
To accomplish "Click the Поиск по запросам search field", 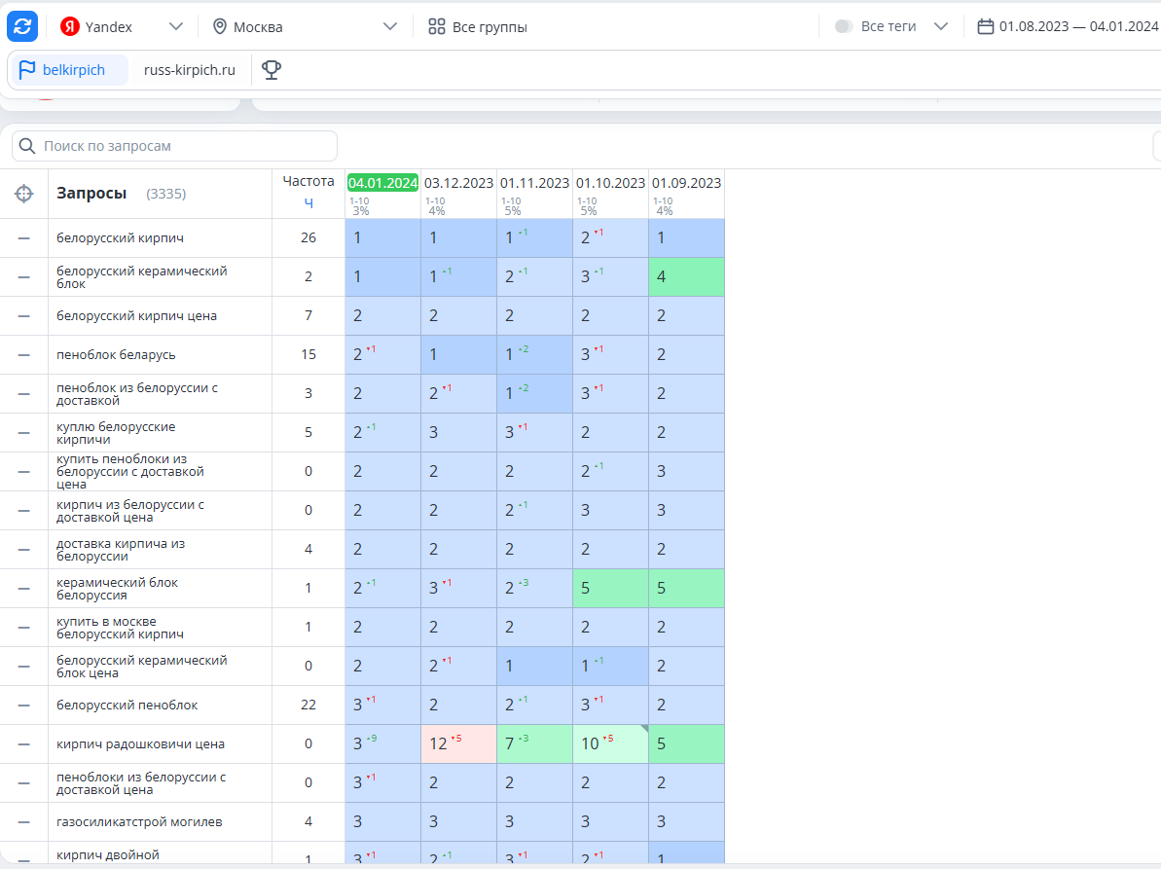I will [175, 146].
